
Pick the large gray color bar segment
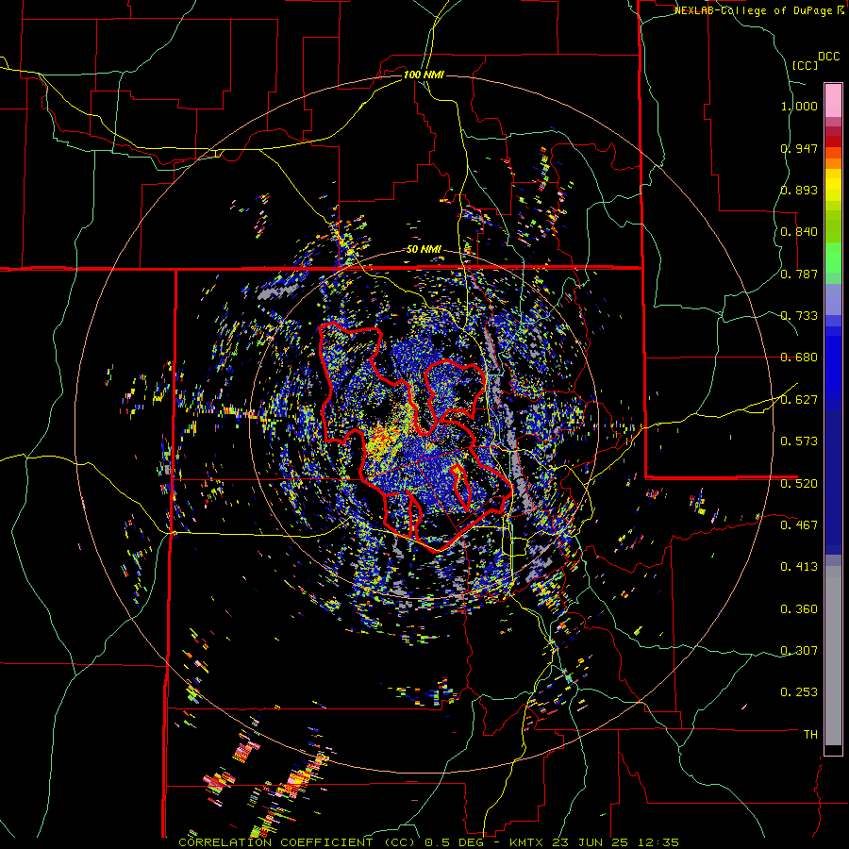pyautogui.click(x=833, y=656)
